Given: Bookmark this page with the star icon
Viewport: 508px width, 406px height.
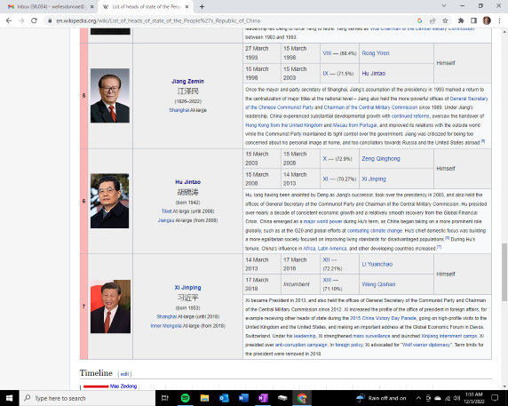Looking at the screenshot, I should coord(445,20).
